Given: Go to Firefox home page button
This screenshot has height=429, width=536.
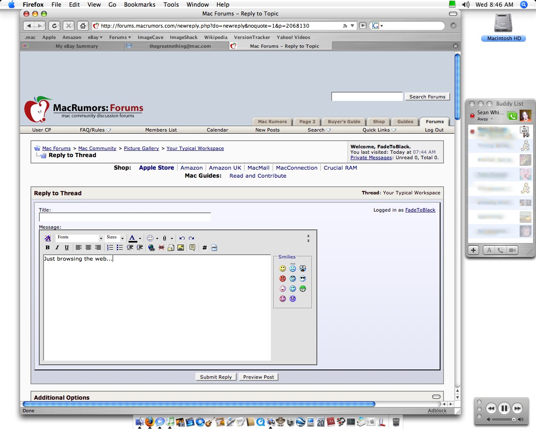Looking at the screenshot, I should point(83,26).
